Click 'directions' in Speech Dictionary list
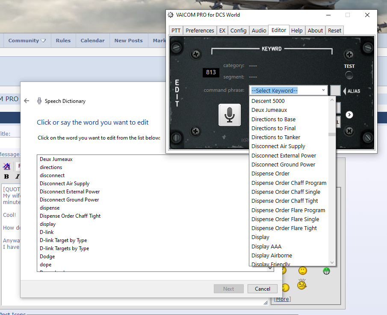Screen dimensions: 387x315 [x=51, y=167]
